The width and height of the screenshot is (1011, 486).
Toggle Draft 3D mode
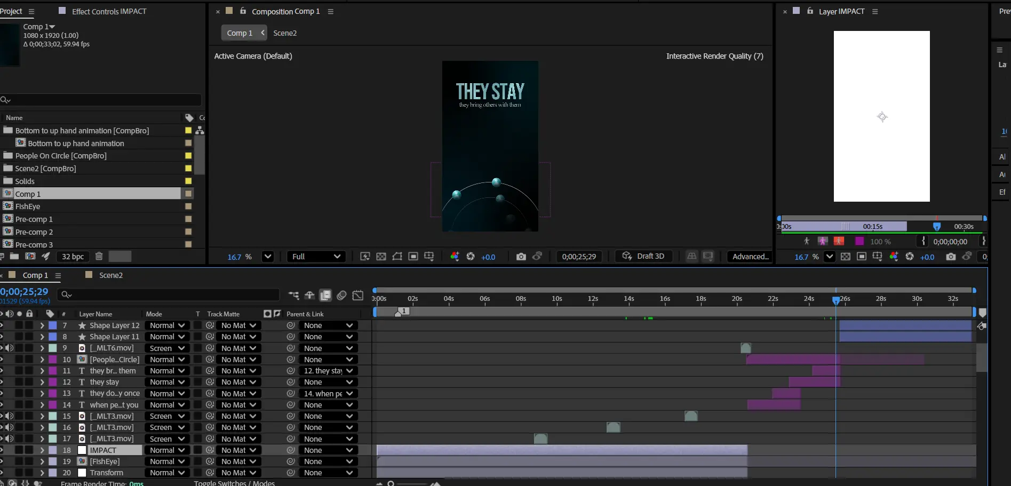[x=643, y=257]
